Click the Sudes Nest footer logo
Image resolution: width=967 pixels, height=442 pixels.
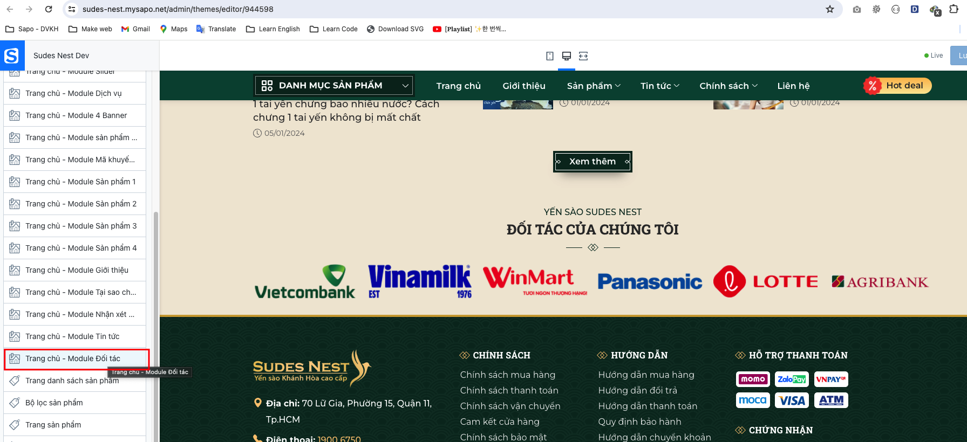[312, 368]
